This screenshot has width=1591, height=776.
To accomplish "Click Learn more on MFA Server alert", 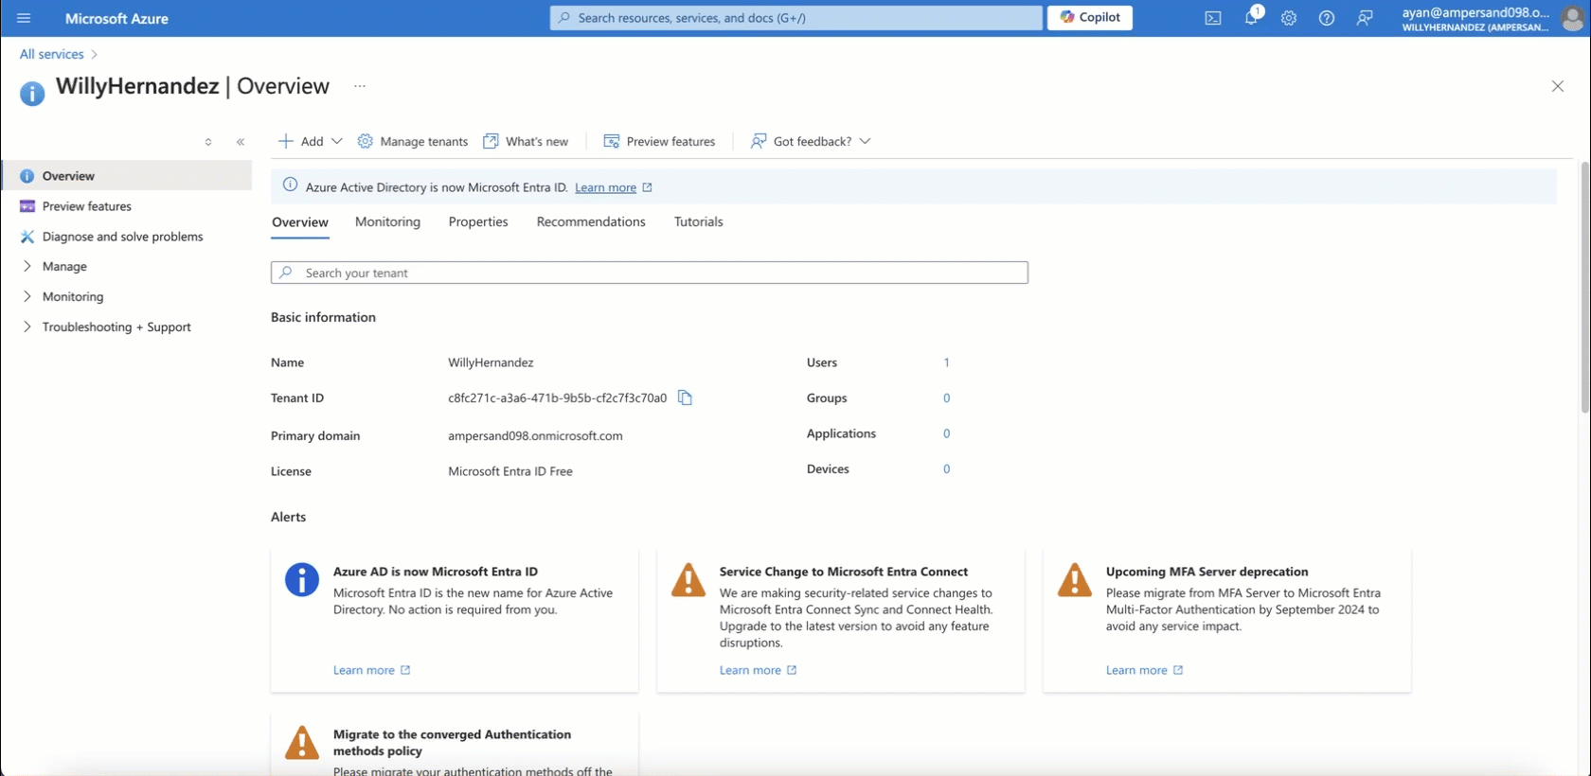I will (1144, 670).
